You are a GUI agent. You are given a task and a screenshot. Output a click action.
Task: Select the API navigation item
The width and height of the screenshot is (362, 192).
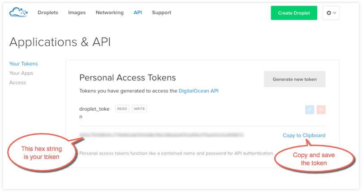(x=138, y=13)
